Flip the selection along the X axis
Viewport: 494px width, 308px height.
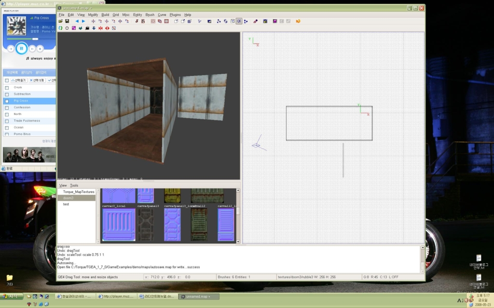tap(93, 21)
